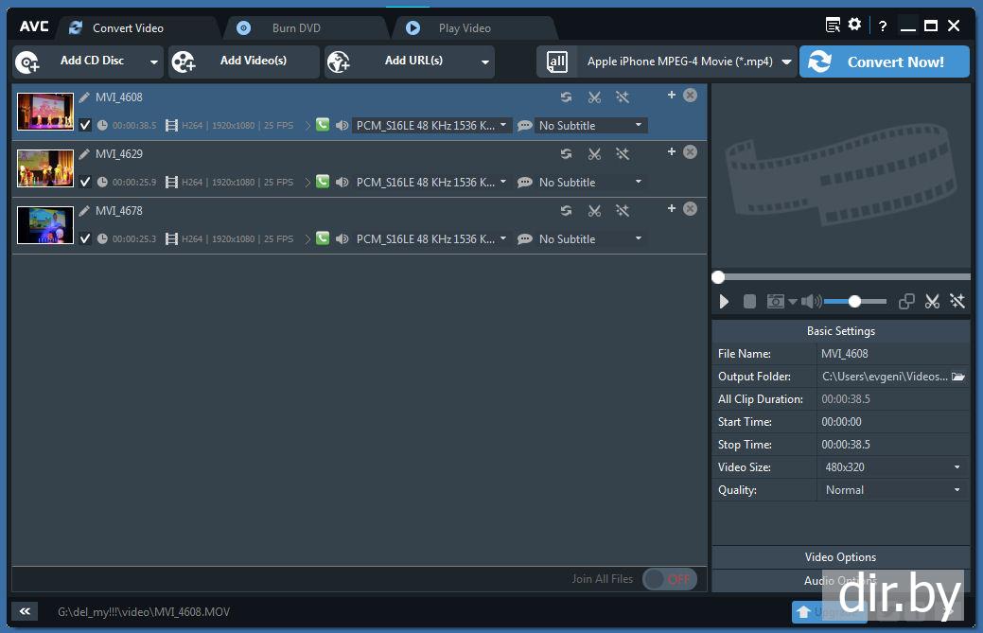The image size is (983, 633).
Task: Uncheck the checkbox for MVI_4678
Action: pyautogui.click(x=85, y=238)
